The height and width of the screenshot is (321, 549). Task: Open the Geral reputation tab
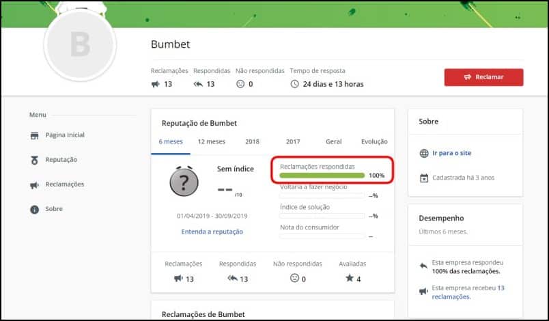(333, 142)
